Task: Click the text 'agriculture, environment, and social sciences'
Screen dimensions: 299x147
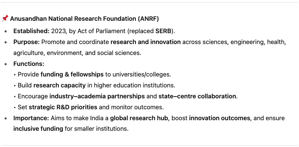Action: 77,53
